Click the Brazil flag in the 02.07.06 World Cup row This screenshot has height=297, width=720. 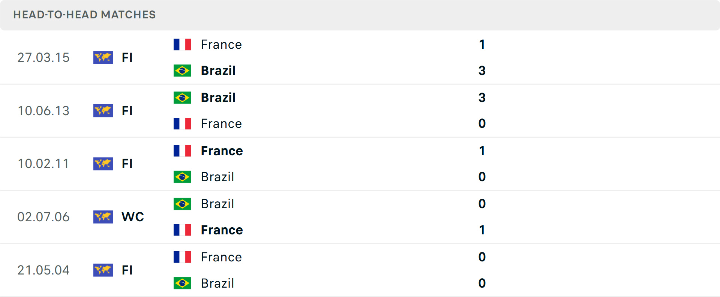click(x=182, y=204)
